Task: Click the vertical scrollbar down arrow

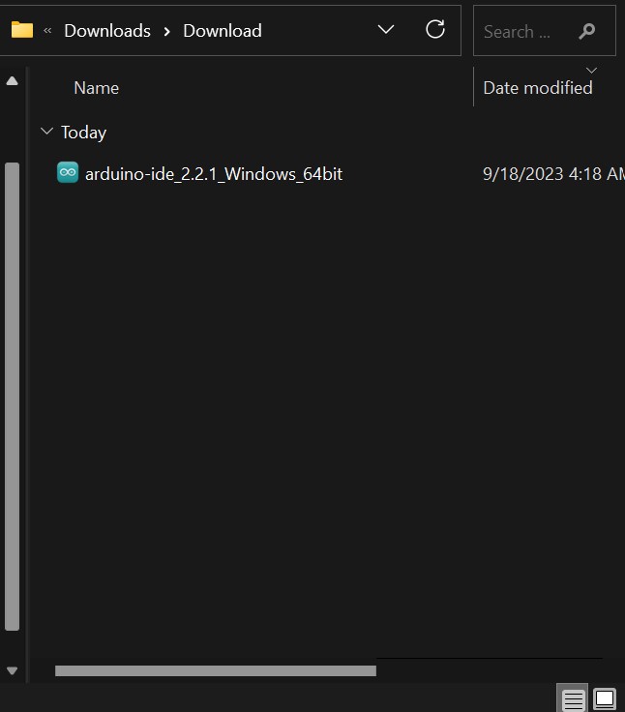Action: coord(13,669)
